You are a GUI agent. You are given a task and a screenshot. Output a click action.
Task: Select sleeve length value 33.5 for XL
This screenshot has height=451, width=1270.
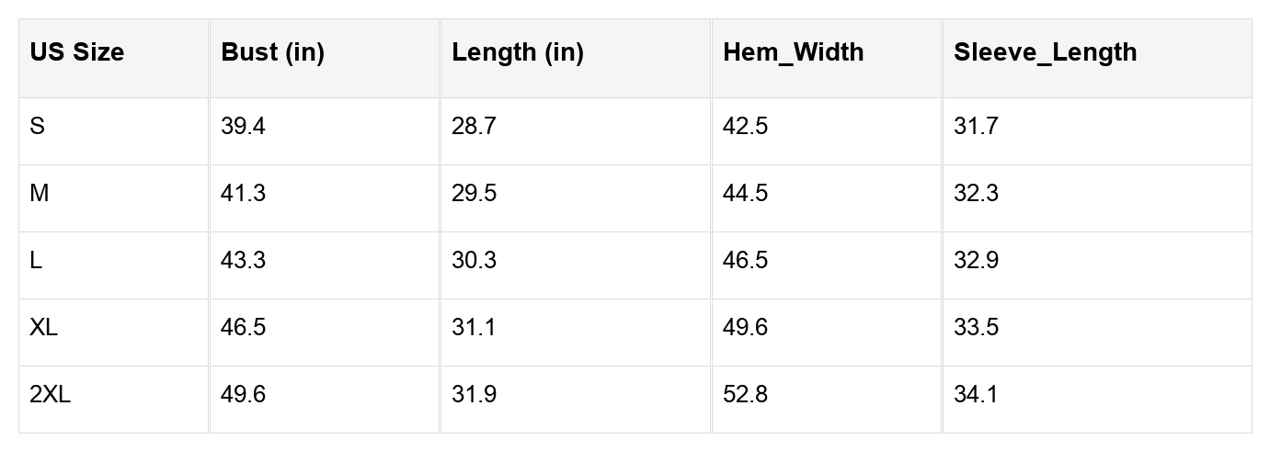pos(976,327)
